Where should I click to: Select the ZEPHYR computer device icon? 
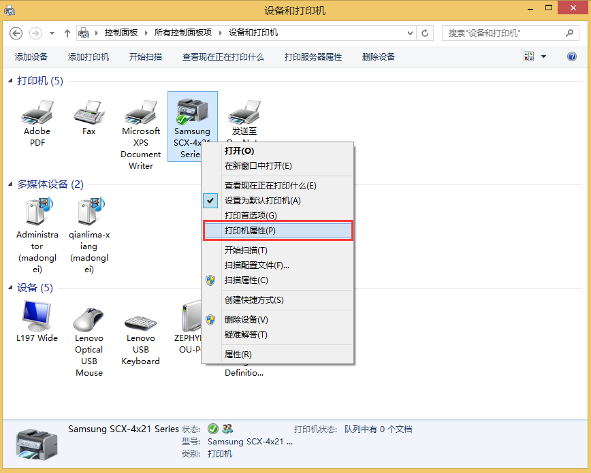tap(191, 316)
